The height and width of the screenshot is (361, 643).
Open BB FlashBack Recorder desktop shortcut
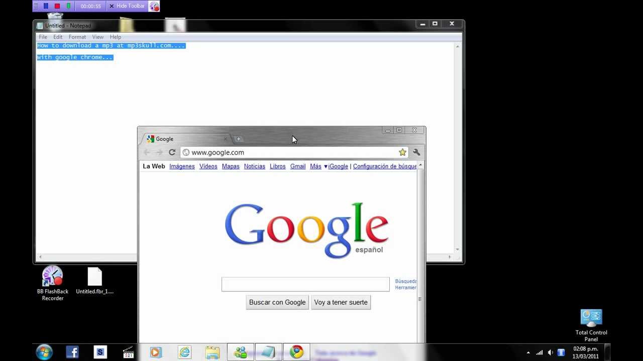point(53,283)
